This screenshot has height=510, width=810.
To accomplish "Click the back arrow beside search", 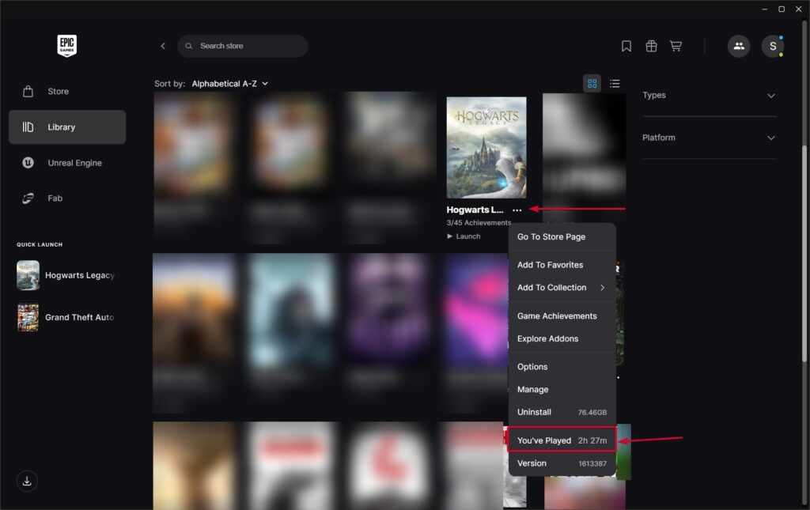I will tap(163, 46).
